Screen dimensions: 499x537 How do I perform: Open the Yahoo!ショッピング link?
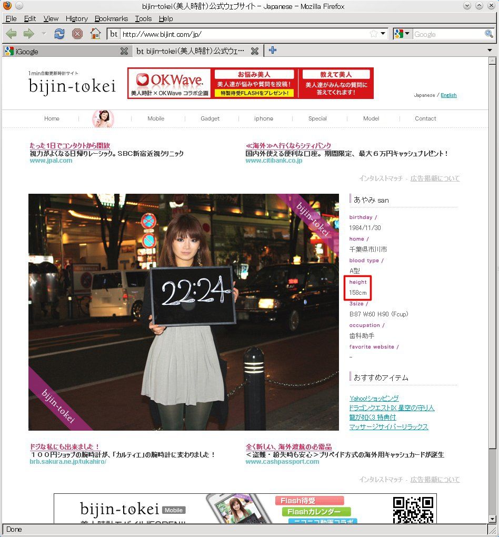pyautogui.click(x=374, y=399)
